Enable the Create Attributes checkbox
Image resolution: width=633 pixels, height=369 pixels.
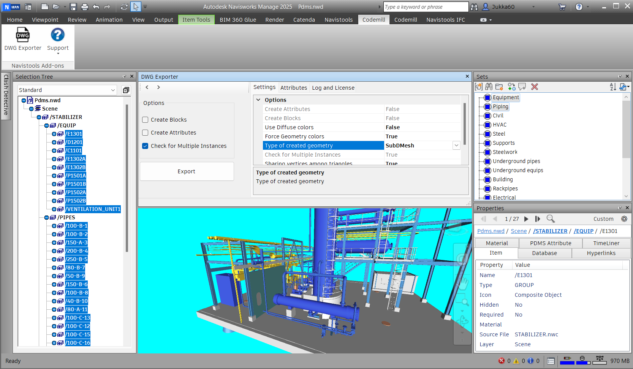coord(145,133)
